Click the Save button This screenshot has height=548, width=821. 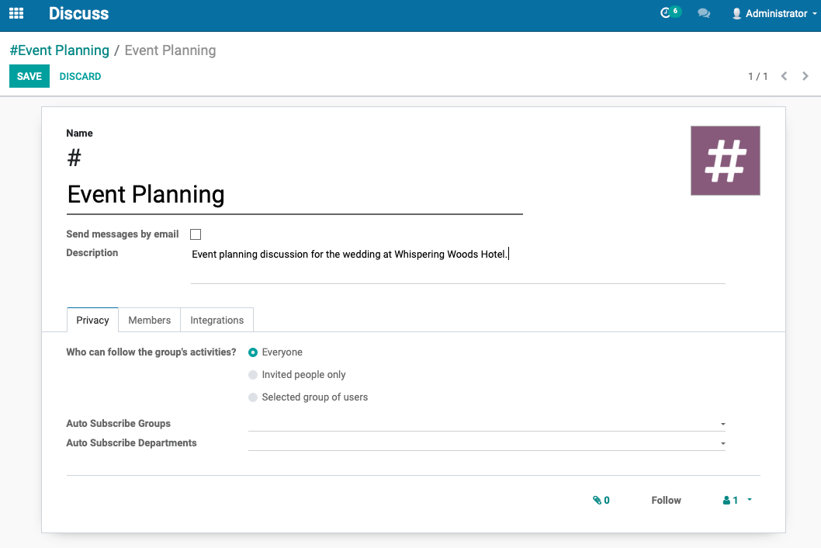[x=29, y=77]
